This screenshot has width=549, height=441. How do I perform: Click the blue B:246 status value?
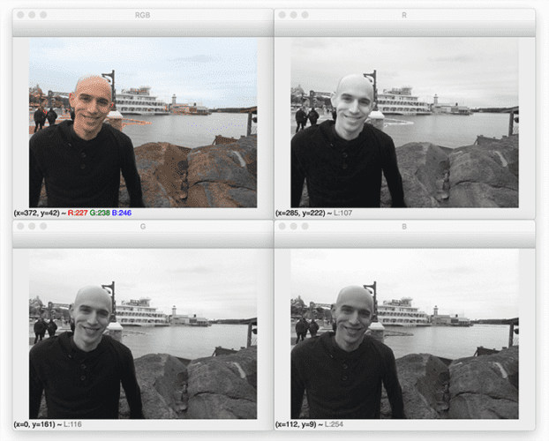coord(118,213)
